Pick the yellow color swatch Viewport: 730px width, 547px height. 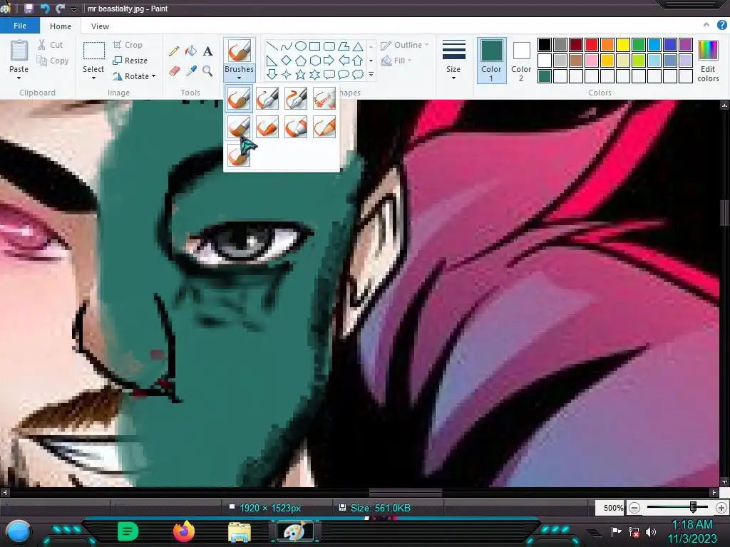623,45
